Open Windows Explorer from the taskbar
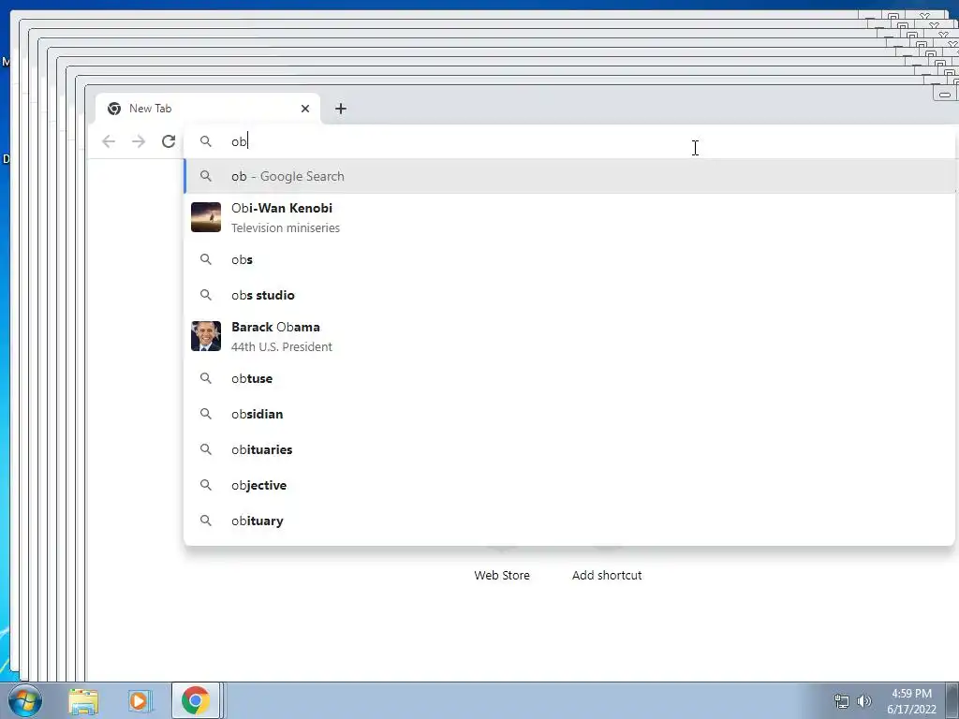This screenshot has height=719, width=959. (x=83, y=701)
